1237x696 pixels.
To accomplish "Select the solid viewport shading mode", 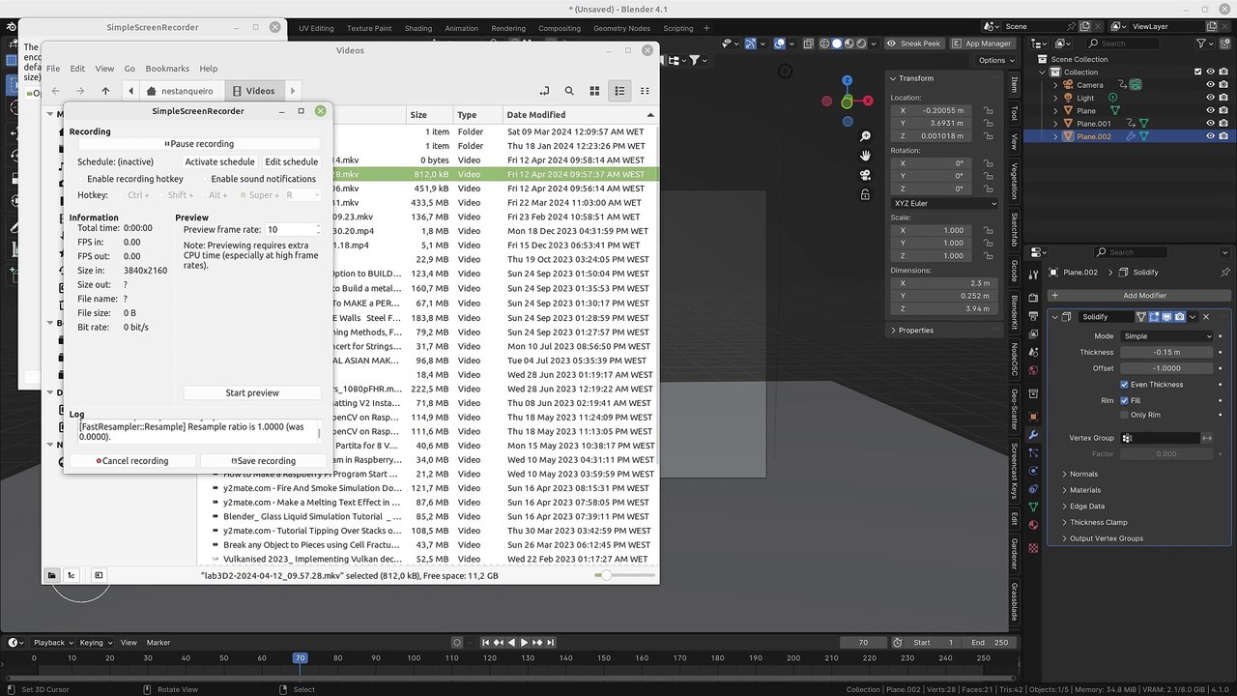I will pos(837,43).
